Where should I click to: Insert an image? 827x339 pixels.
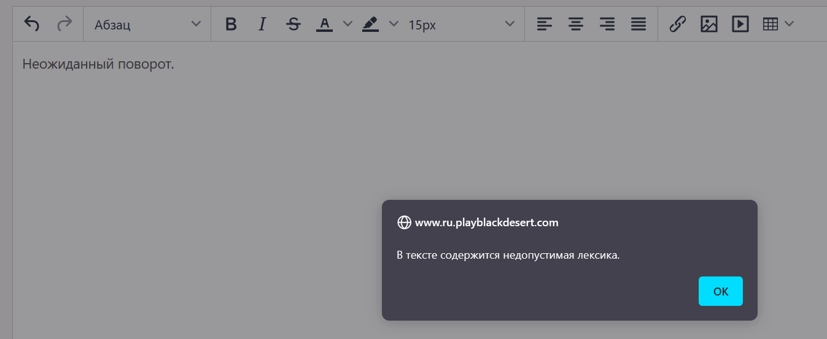coord(709,25)
